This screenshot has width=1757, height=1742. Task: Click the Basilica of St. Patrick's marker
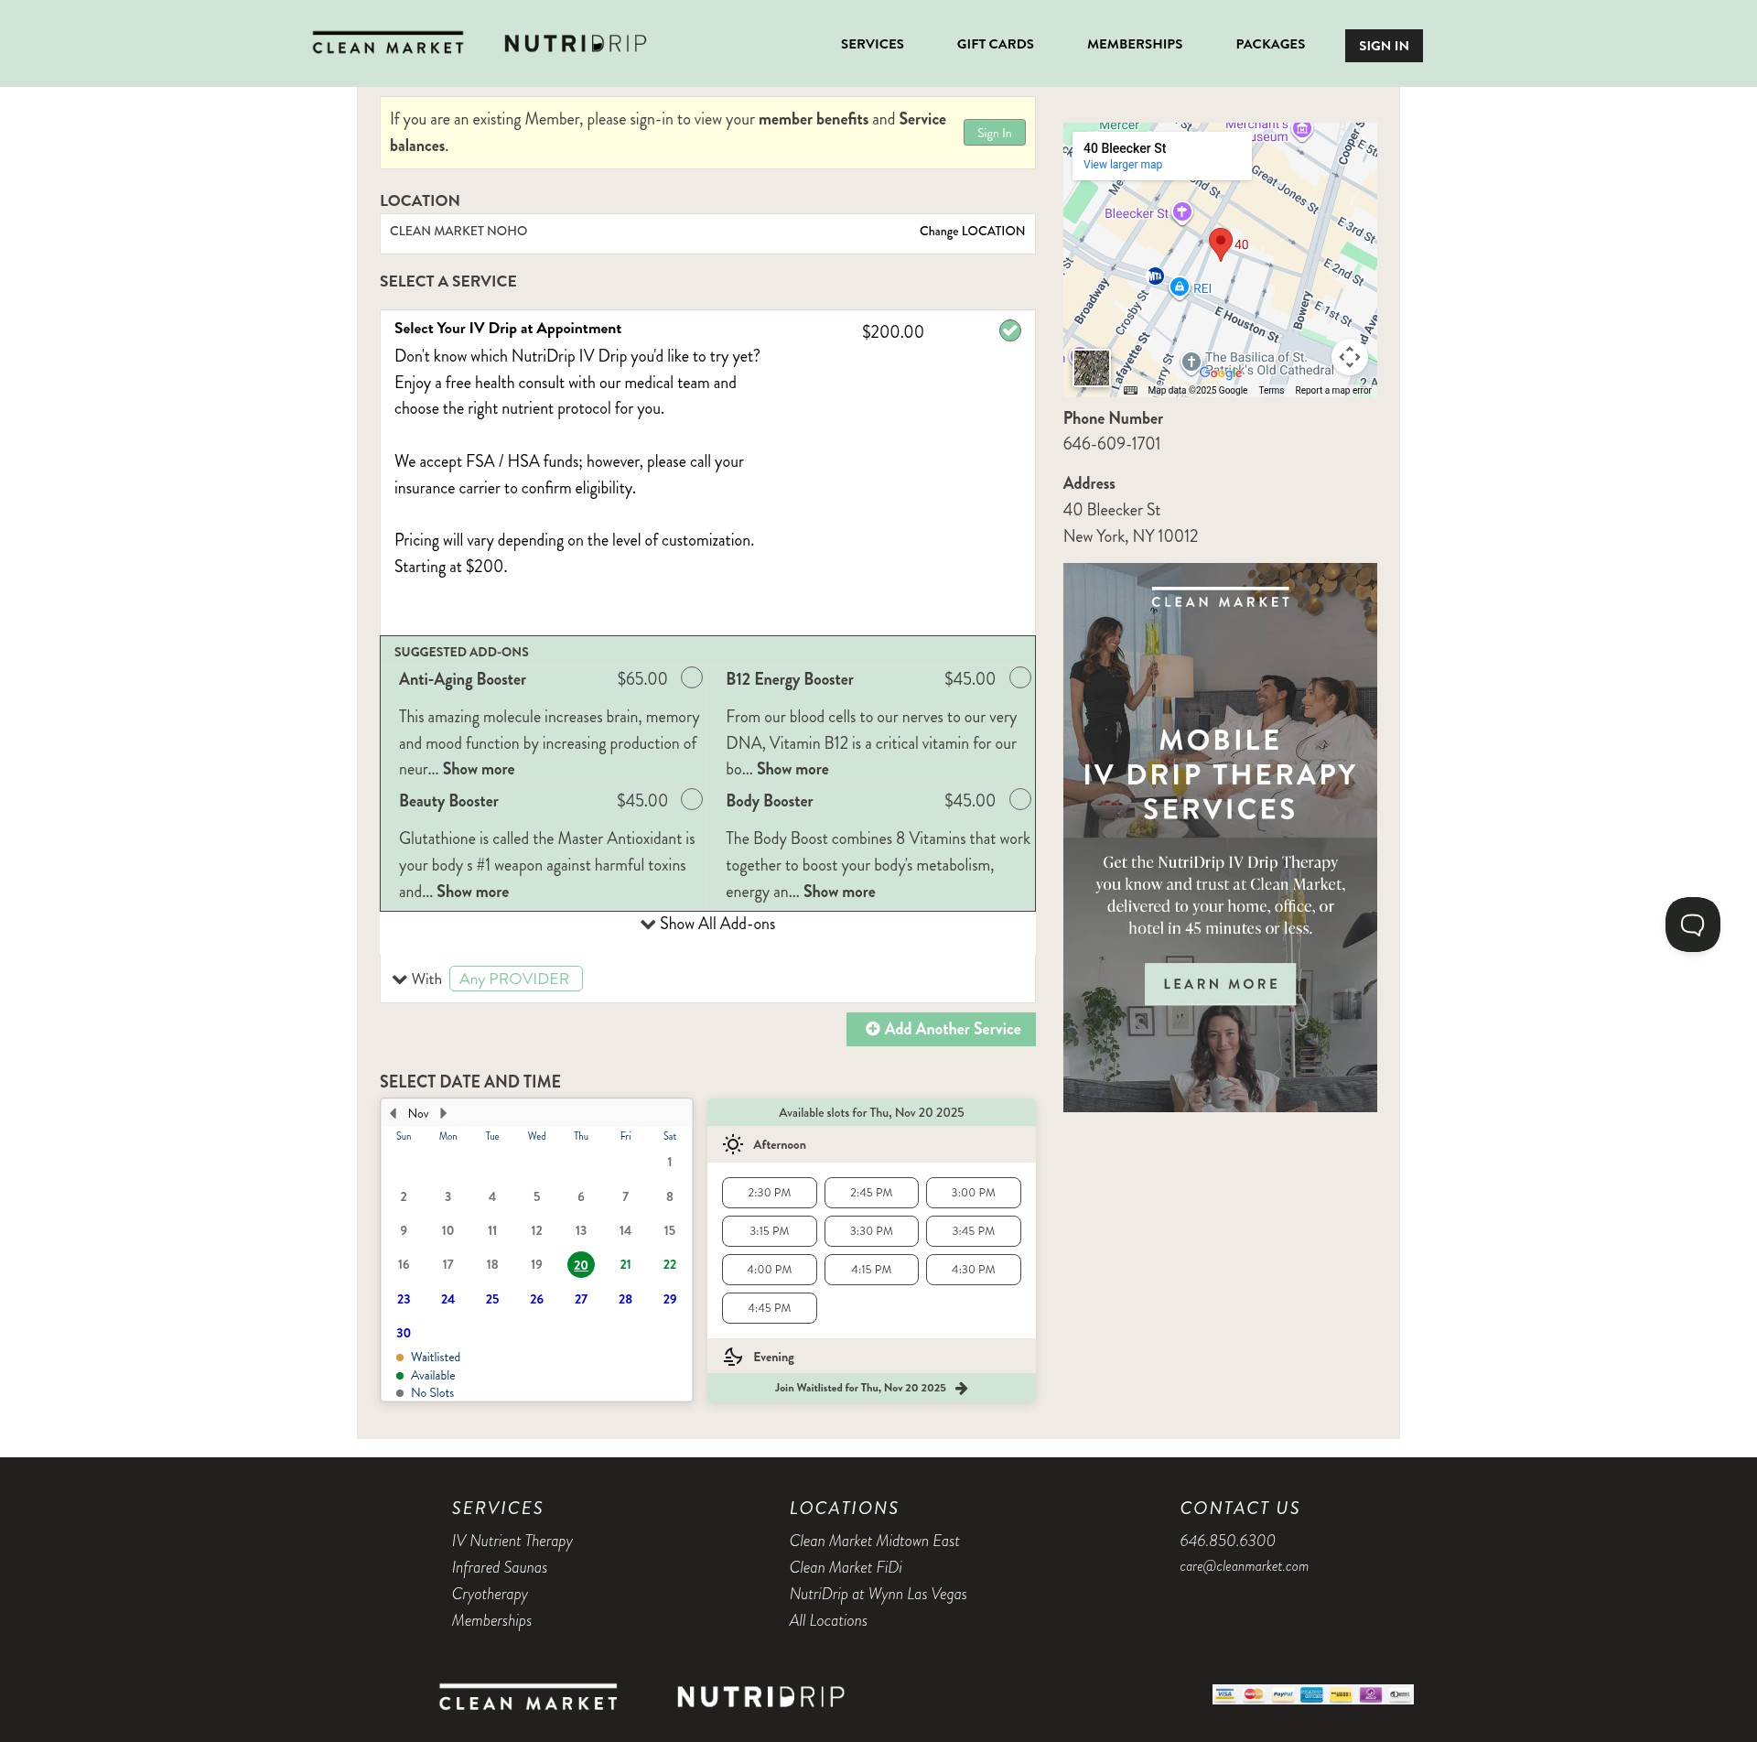pos(1191,362)
